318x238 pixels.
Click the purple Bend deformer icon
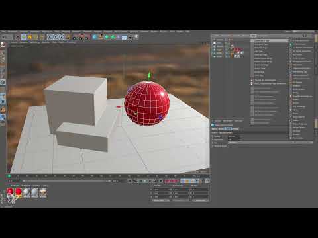(x=119, y=37)
